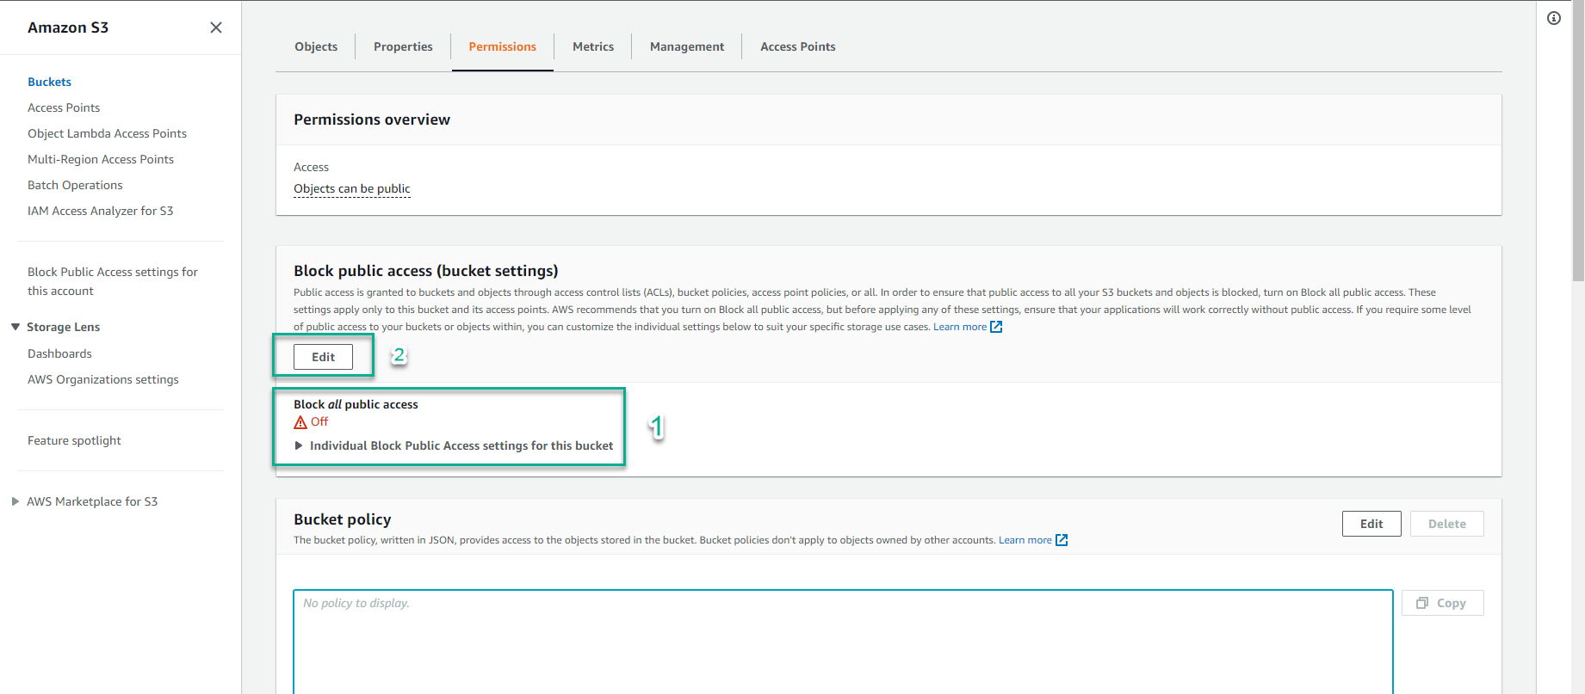Click the Amazon S3 sidebar title

coord(68,28)
